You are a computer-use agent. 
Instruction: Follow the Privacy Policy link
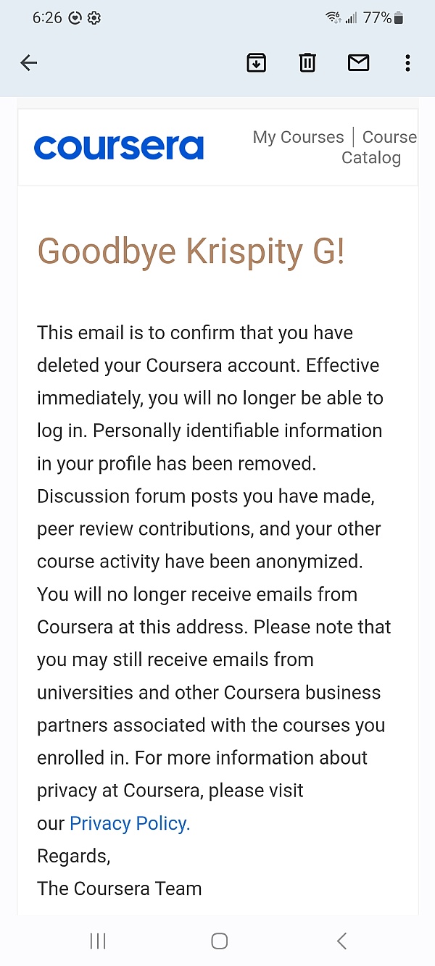point(130,823)
